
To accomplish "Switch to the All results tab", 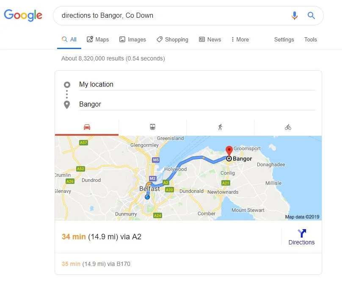I will [x=69, y=39].
